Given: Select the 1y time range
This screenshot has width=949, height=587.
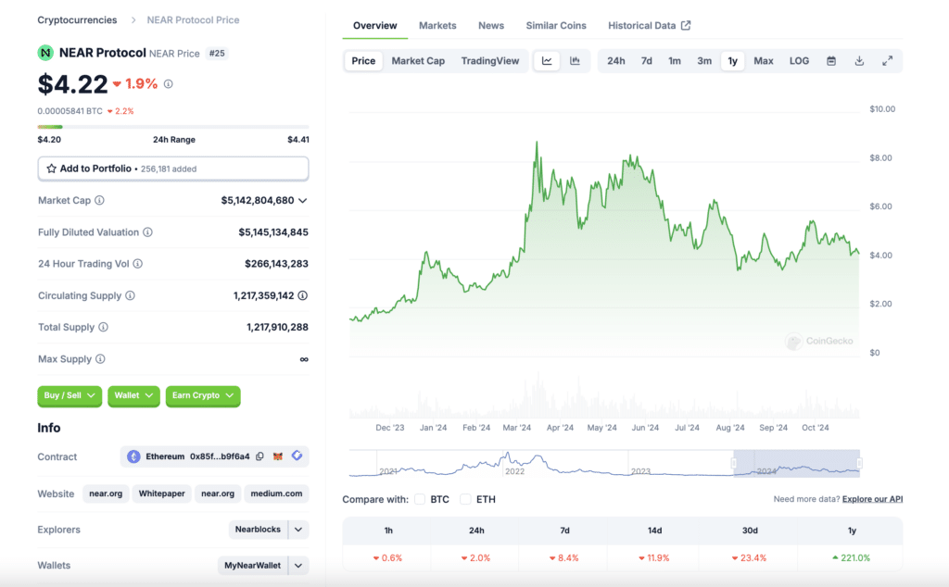Looking at the screenshot, I should 732,61.
